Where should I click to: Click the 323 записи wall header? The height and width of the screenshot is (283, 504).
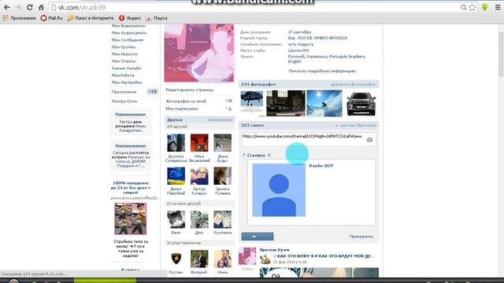tap(253, 125)
